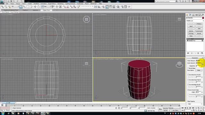Open the Create Selection Set dropdown
The width and height of the screenshot is (205, 115).
pos(87,6)
